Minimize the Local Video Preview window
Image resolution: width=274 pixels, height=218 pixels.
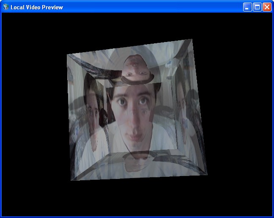tap(247, 7)
